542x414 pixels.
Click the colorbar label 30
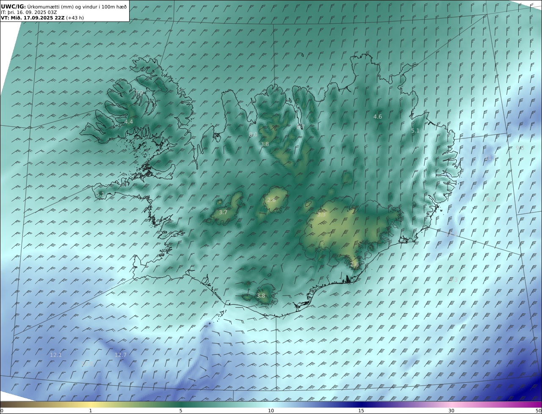click(451, 411)
